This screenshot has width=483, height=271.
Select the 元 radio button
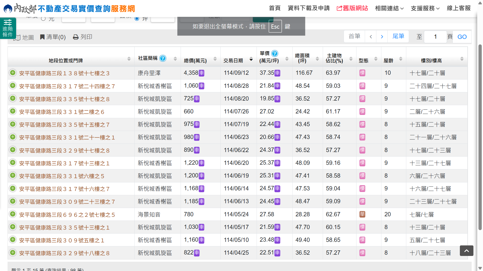43,19
